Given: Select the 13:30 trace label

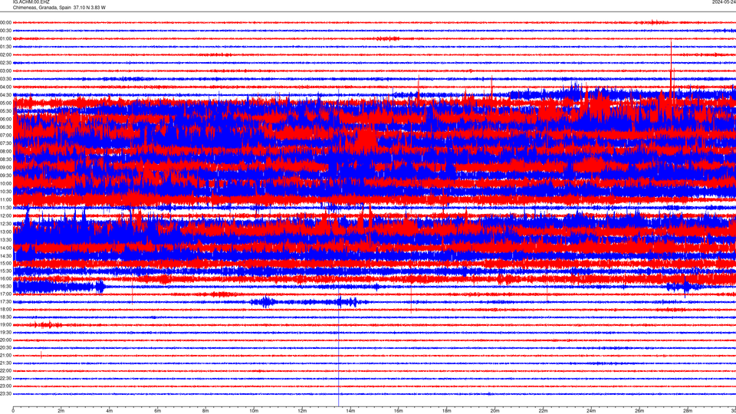Looking at the screenshot, I should [5, 239].
